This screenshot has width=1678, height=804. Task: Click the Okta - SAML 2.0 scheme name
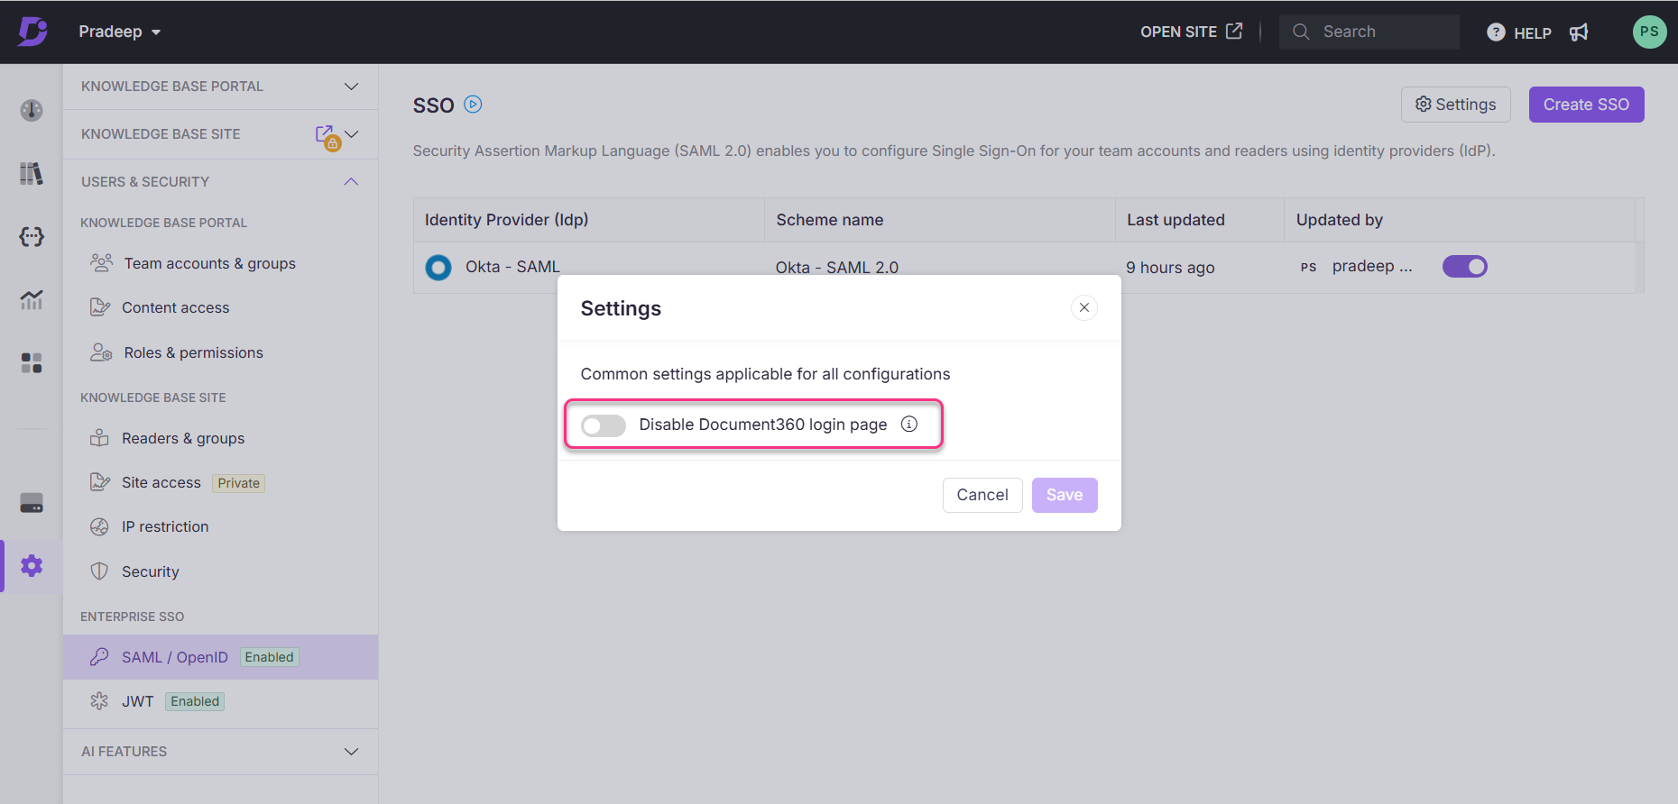tap(837, 268)
